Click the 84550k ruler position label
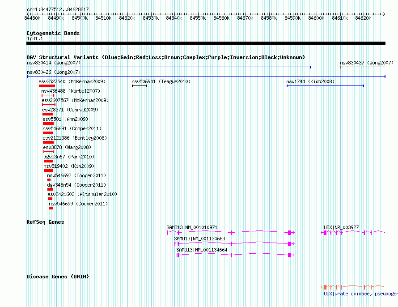 (198, 18)
